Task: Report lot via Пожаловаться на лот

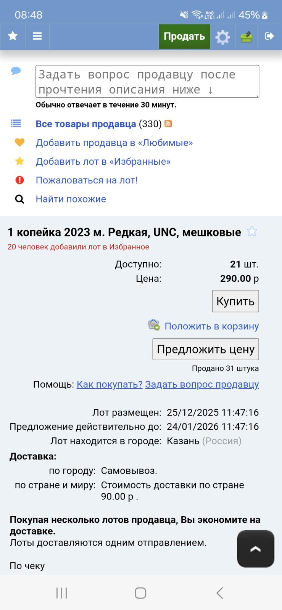Action: [x=87, y=180]
